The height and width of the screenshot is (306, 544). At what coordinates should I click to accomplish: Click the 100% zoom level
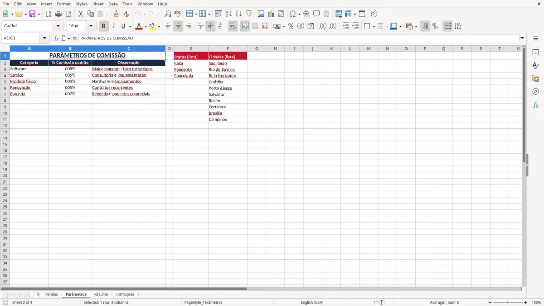536,302
